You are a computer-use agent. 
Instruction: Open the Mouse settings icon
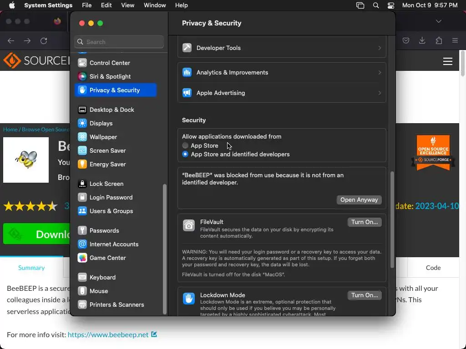pyautogui.click(x=82, y=291)
